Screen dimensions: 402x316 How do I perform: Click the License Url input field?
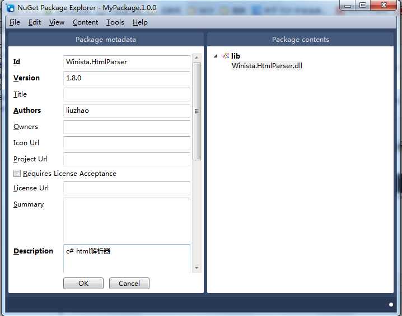click(x=127, y=188)
